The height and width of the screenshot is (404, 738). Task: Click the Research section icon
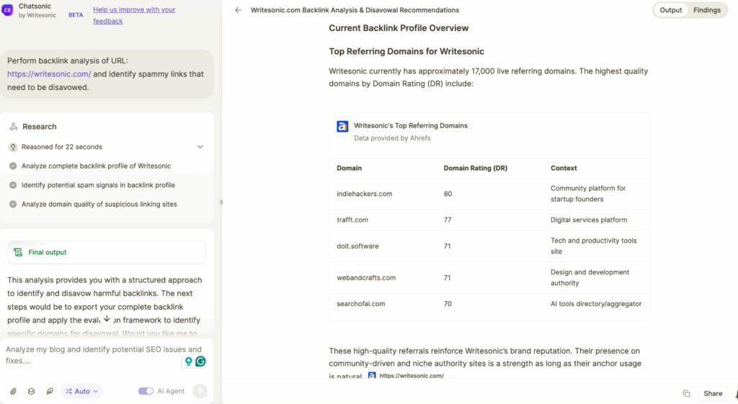coord(13,127)
